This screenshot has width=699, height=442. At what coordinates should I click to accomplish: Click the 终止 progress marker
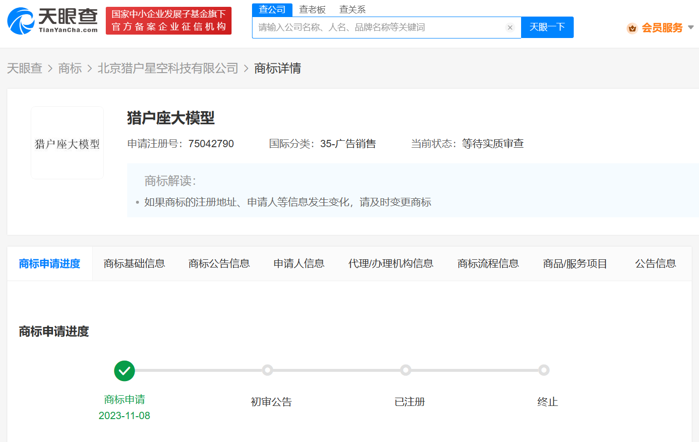click(x=544, y=370)
